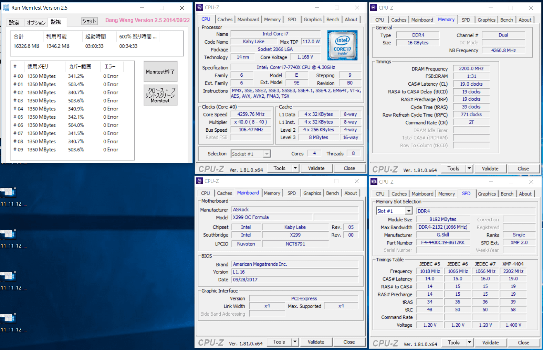
Task: Click Validate in the Mainboard window
Action: [316, 342]
